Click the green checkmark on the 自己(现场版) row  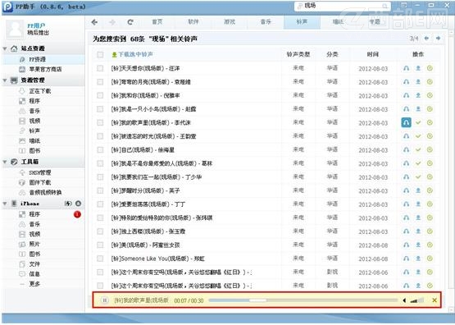click(x=418, y=150)
